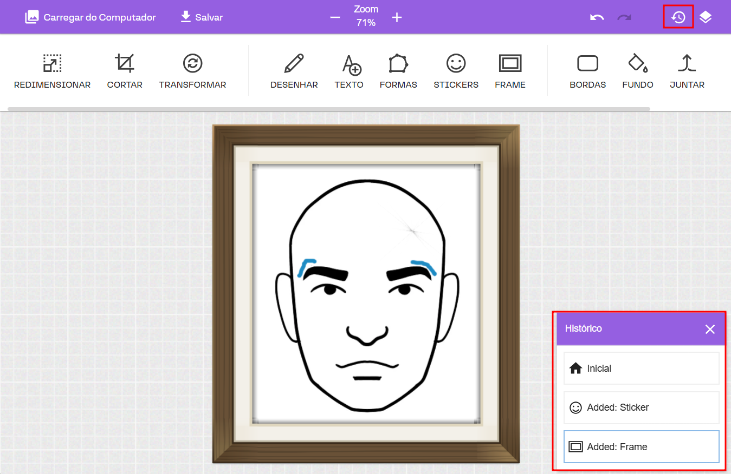Toggle the history clock icon
731x474 pixels.
click(678, 17)
